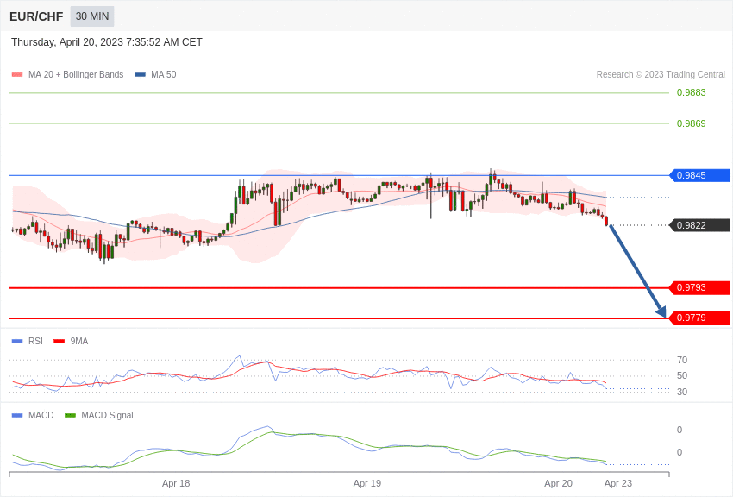Screen dimensions: 733x497
Task: Click the Apr 19 date axis label
Action: point(367,483)
